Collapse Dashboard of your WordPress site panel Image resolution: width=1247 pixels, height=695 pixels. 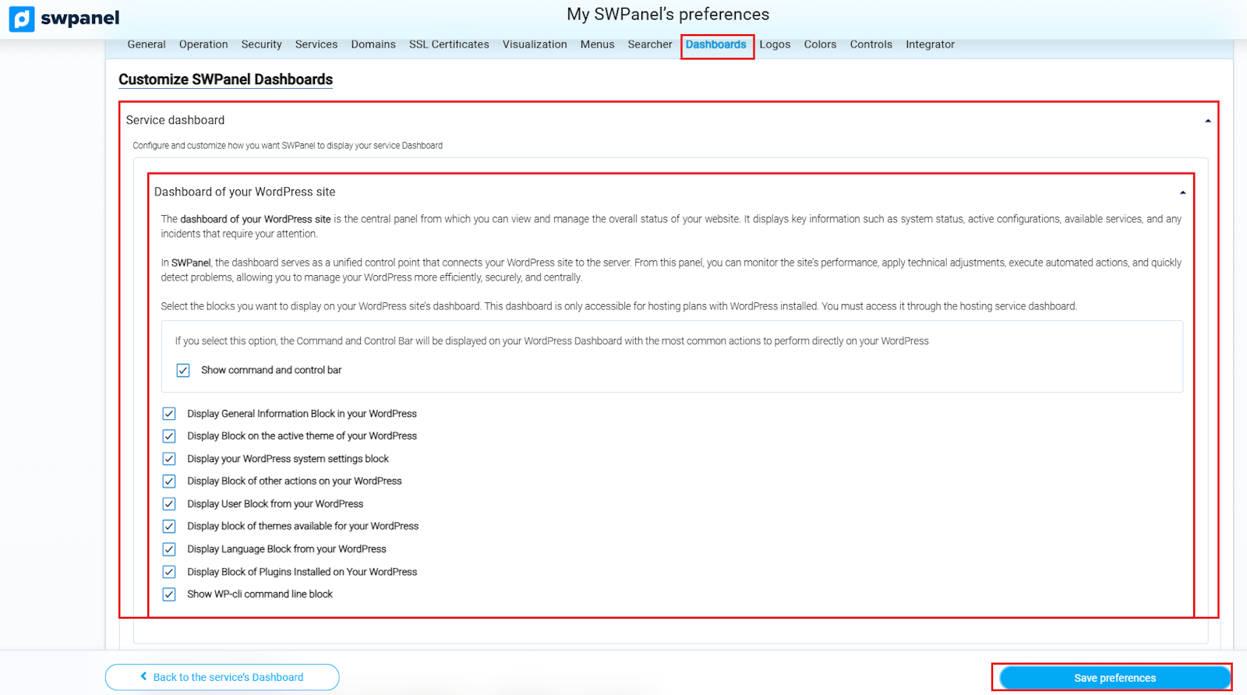pyautogui.click(x=1182, y=192)
